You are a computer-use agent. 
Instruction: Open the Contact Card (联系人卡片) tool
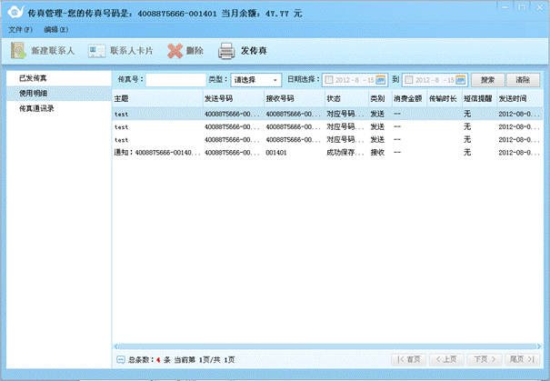97,51
